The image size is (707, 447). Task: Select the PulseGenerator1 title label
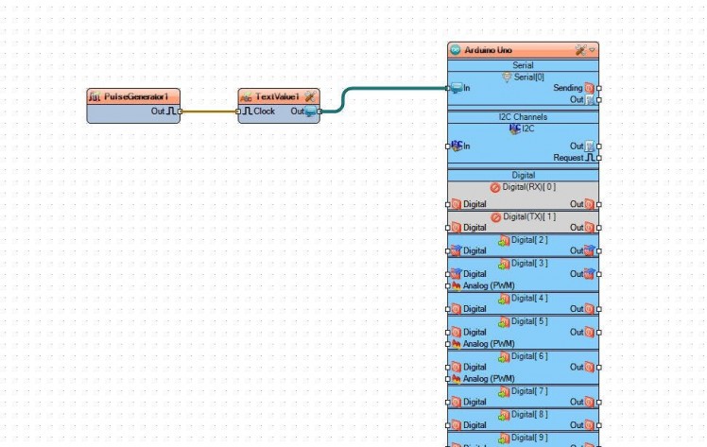click(136, 96)
